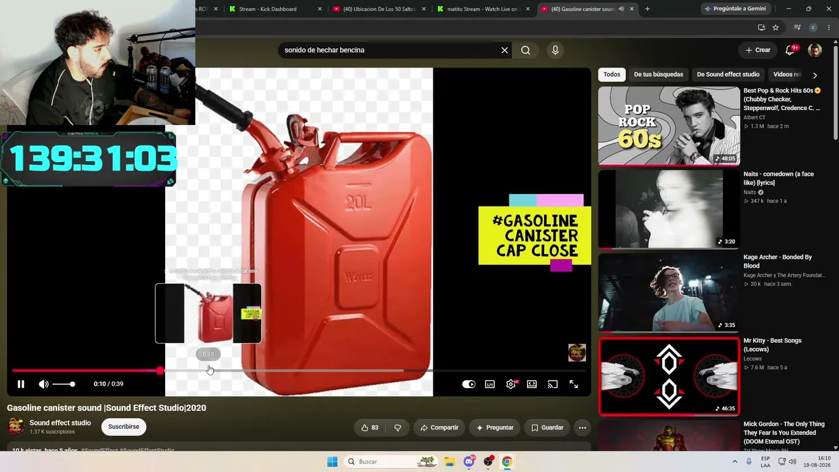Open the browser media control icon
839x472 pixels.
click(x=797, y=28)
